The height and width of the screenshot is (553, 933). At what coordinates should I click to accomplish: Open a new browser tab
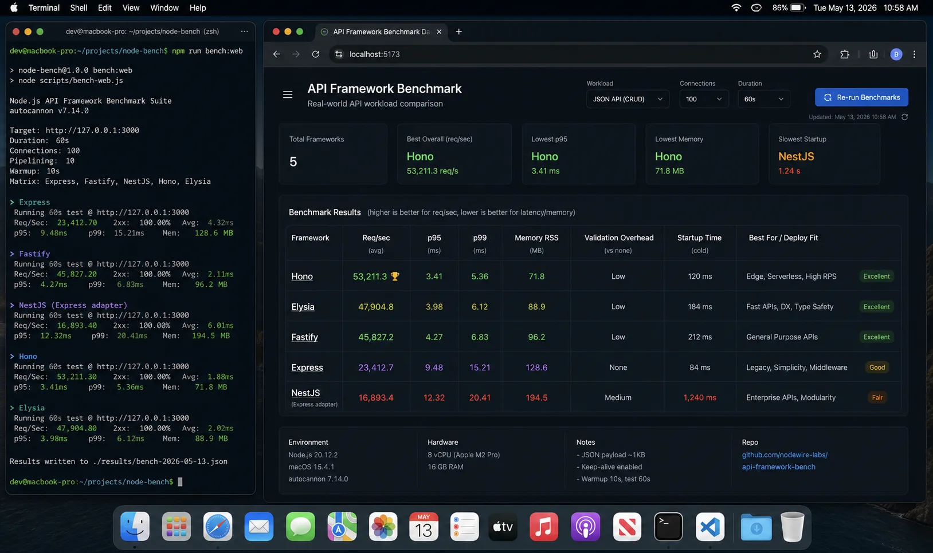point(458,31)
